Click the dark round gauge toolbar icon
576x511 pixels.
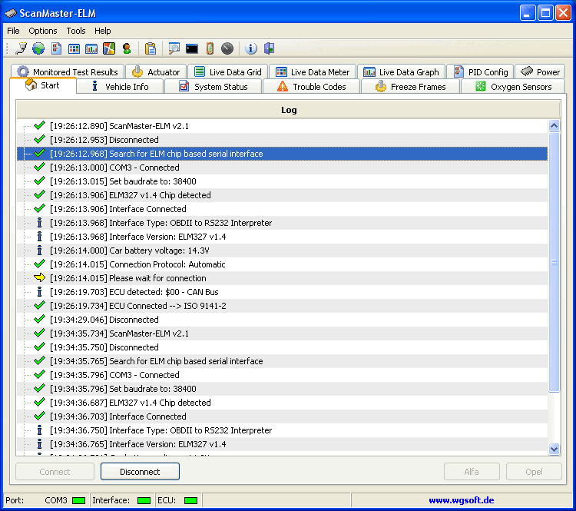[x=227, y=48]
